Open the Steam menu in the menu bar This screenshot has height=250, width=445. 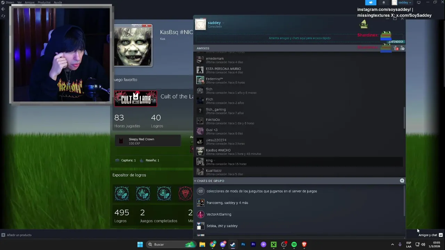click(x=10, y=2)
